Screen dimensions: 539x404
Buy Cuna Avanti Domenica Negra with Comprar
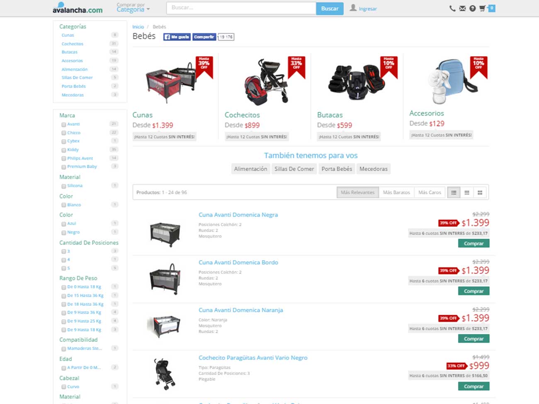pyautogui.click(x=473, y=244)
